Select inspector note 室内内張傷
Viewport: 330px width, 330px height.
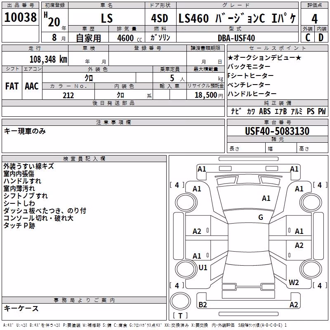point(19,174)
